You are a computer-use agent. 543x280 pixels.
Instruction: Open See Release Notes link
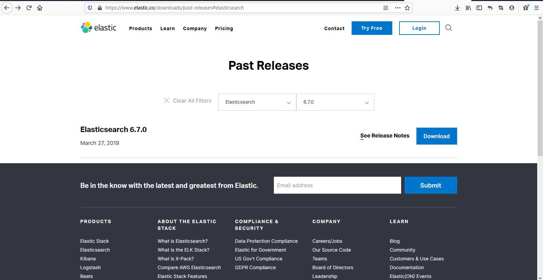[385, 135]
